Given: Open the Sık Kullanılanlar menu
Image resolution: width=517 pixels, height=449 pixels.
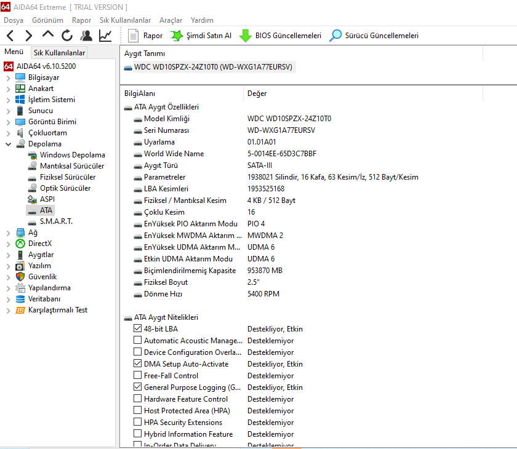Looking at the screenshot, I should click(x=126, y=20).
